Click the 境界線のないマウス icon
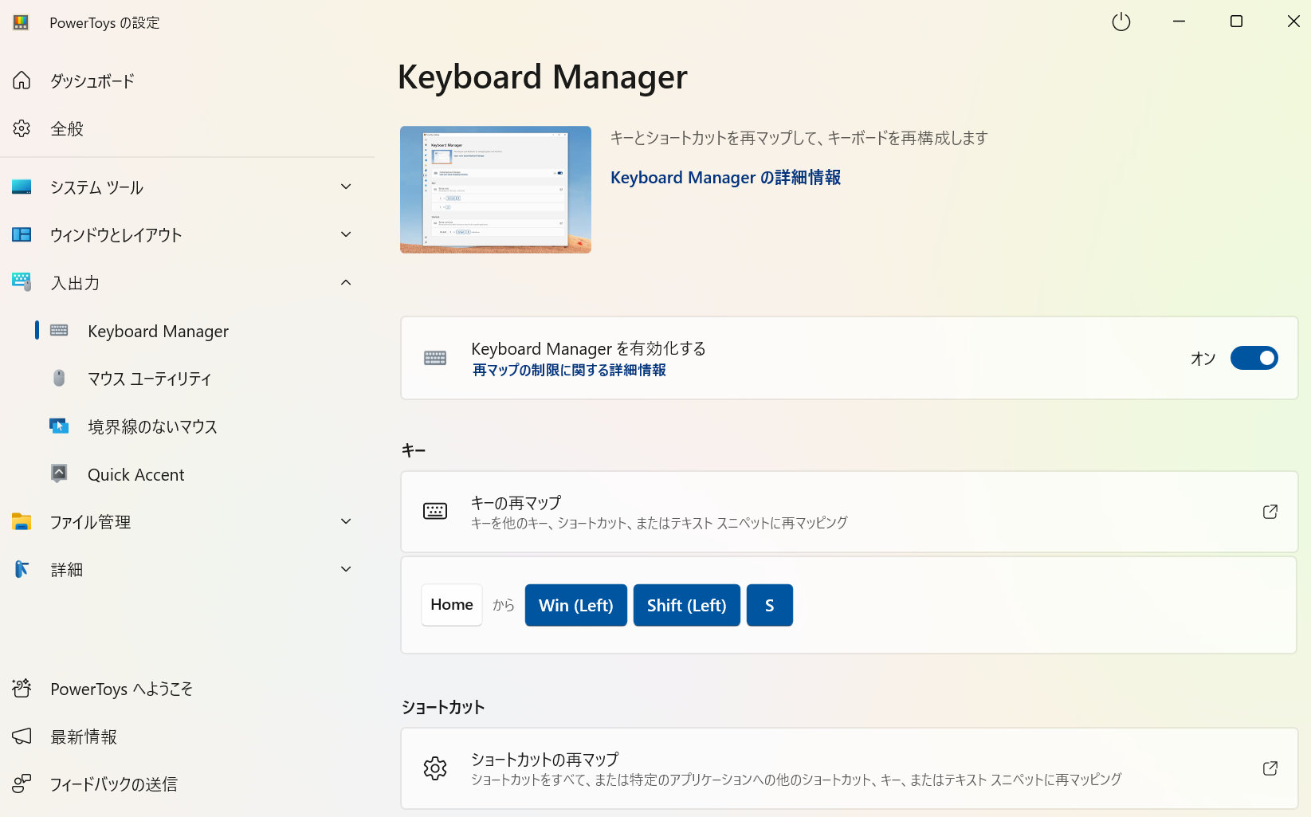The height and width of the screenshot is (817, 1311). 59,426
